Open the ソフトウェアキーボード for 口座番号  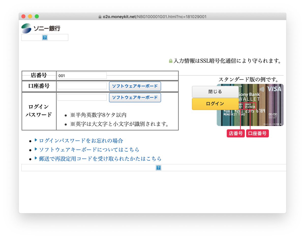pyautogui.click(x=135, y=86)
